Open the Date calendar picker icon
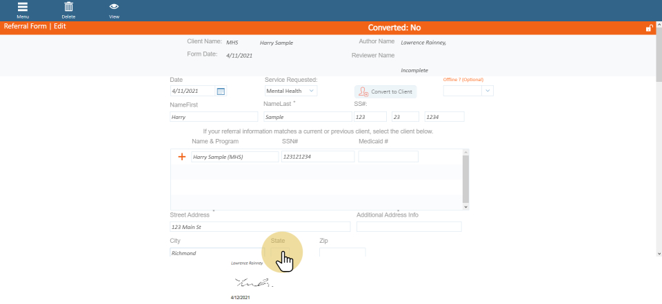The image size is (662, 304). [221, 91]
